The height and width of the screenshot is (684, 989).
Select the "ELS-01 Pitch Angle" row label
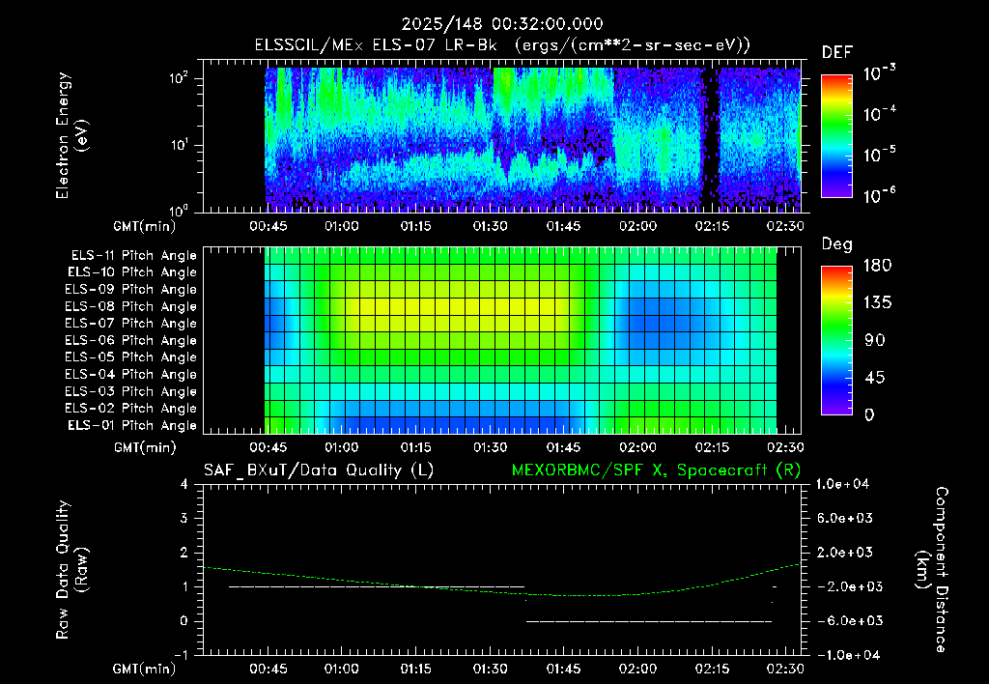131,425
